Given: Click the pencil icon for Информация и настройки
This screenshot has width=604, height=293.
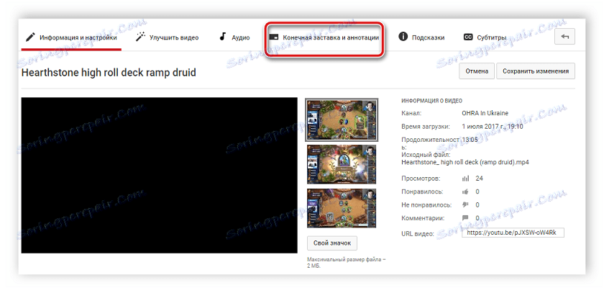Looking at the screenshot, I should (x=30, y=37).
